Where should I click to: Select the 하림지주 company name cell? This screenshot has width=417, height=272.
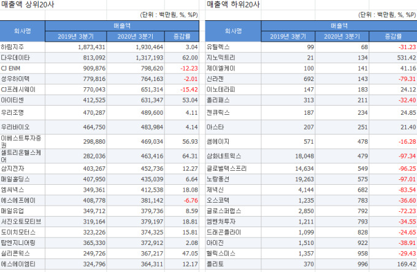pyautogui.click(x=22, y=47)
